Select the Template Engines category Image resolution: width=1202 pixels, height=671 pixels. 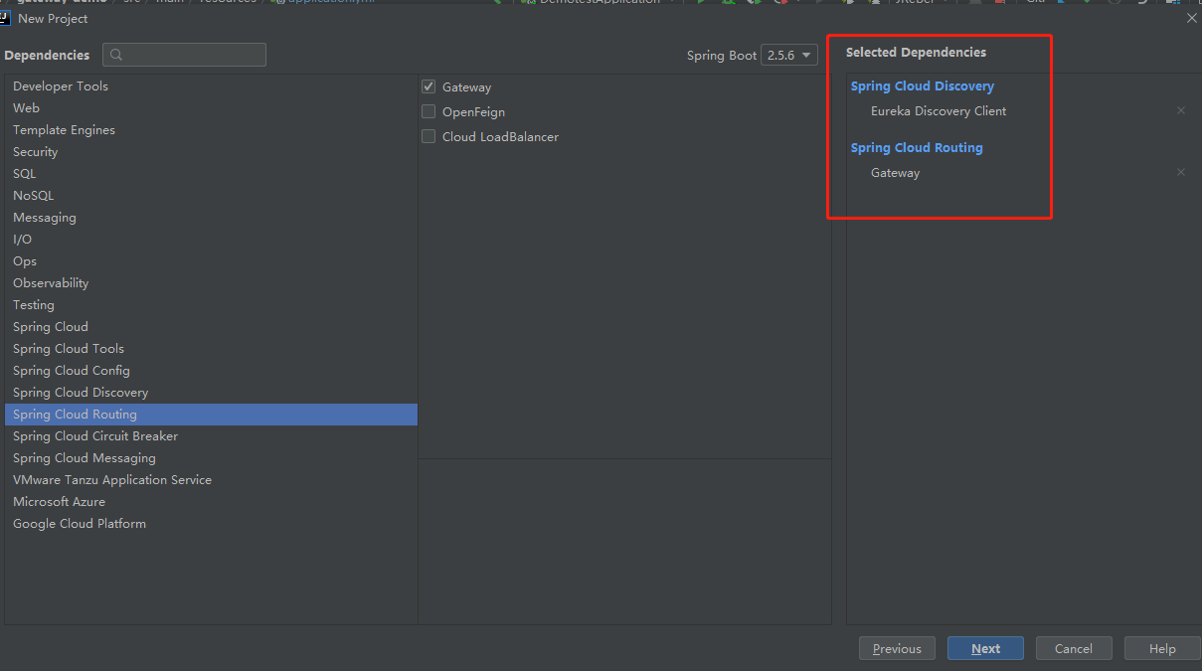pos(211,130)
